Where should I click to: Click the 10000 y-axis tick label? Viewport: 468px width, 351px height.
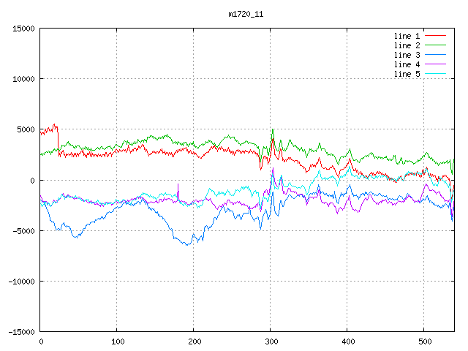pyautogui.click(x=23, y=79)
